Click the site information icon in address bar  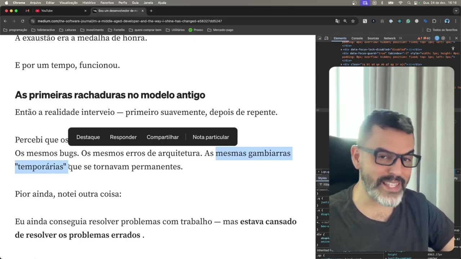(33, 21)
